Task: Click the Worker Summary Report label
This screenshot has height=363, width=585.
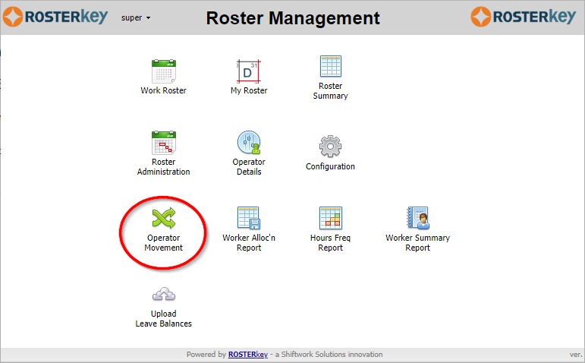Action: (418, 243)
